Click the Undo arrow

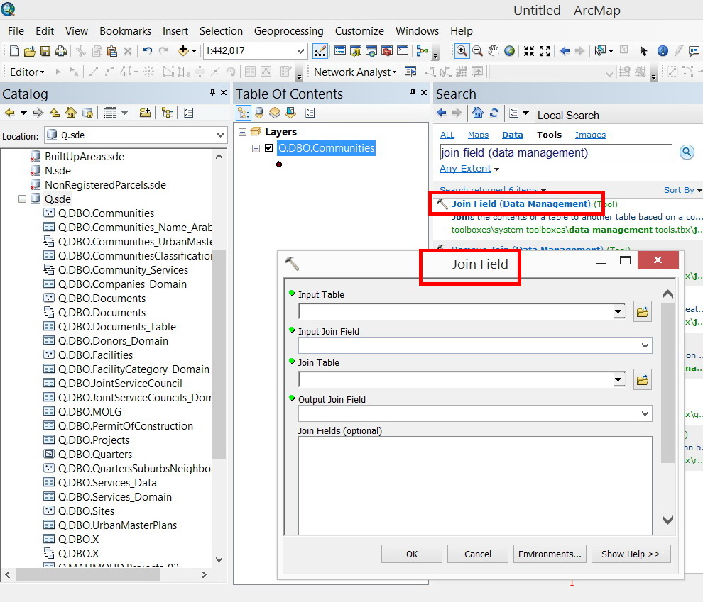click(148, 50)
